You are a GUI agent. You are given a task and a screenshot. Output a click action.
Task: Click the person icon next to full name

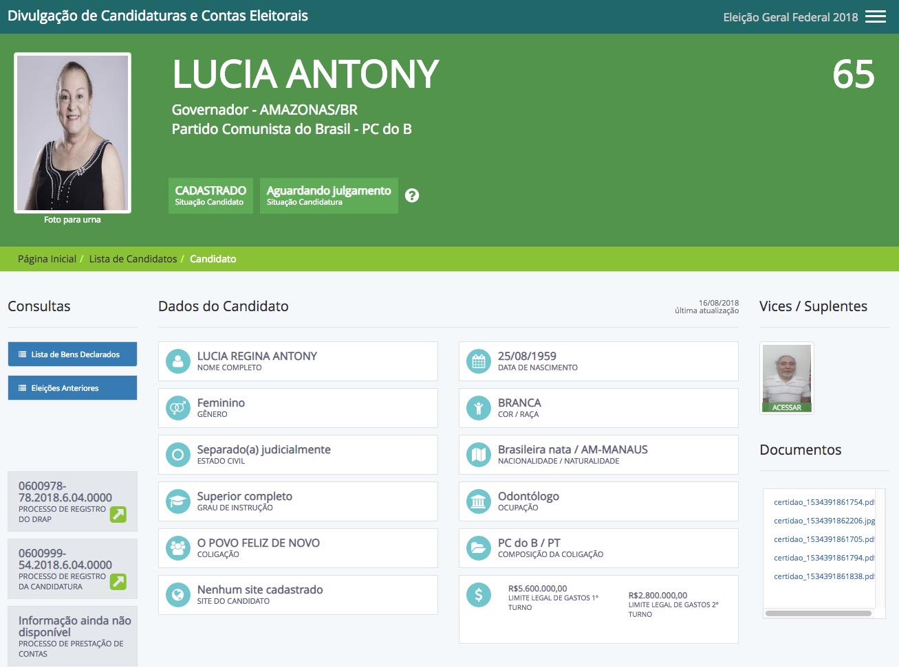(177, 361)
